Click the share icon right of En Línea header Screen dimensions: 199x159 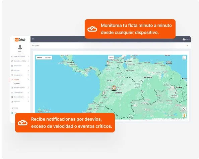[x=187, y=45]
